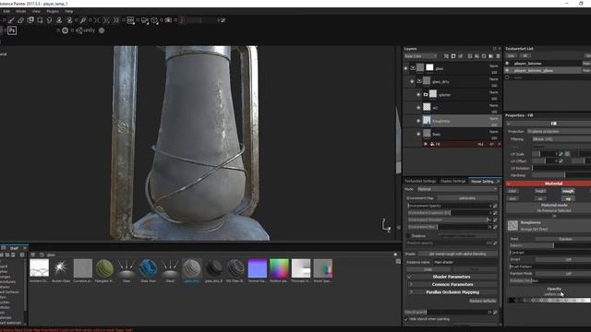Image resolution: width=591 pixels, height=332 pixels.
Task: Select the Smudge tool
Action: pyautogui.click(x=49, y=20)
